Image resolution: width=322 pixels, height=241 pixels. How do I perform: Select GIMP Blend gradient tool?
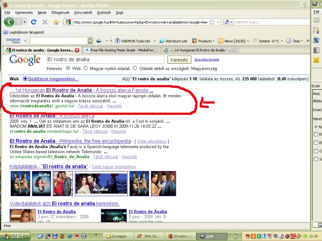(x=316, y=50)
